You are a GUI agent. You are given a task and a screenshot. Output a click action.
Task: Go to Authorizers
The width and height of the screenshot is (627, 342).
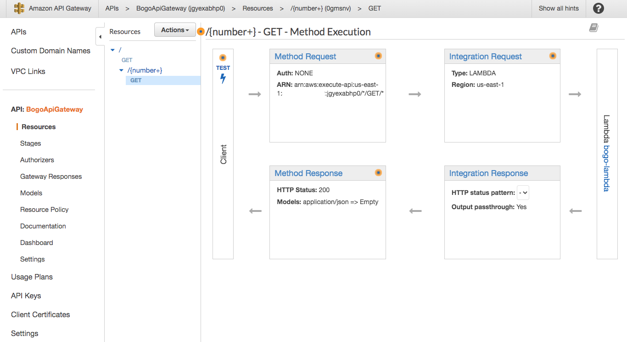tap(37, 160)
